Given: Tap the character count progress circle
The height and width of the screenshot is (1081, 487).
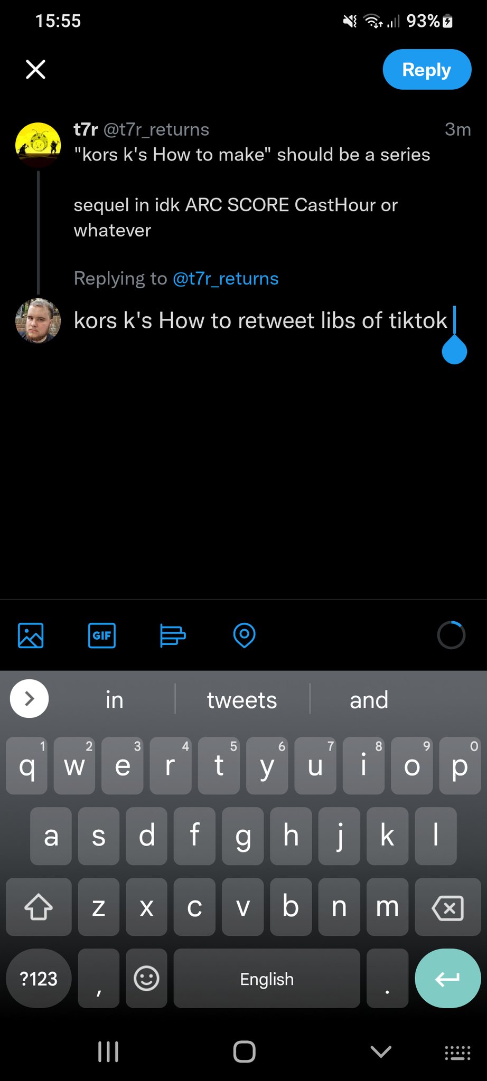Looking at the screenshot, I should [x=451, y=636].
